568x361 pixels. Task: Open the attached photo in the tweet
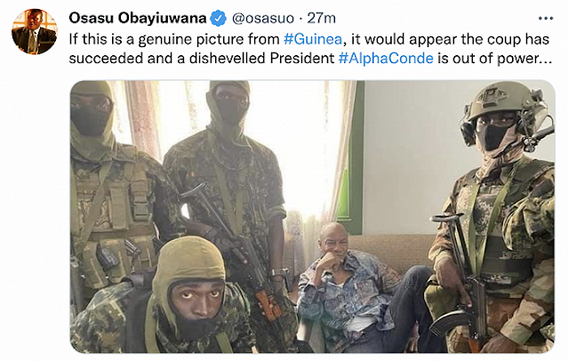click(312, 216)
